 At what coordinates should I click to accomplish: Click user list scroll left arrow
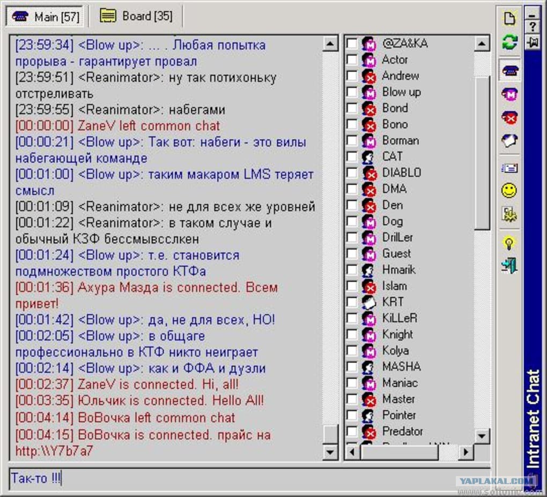352,453
